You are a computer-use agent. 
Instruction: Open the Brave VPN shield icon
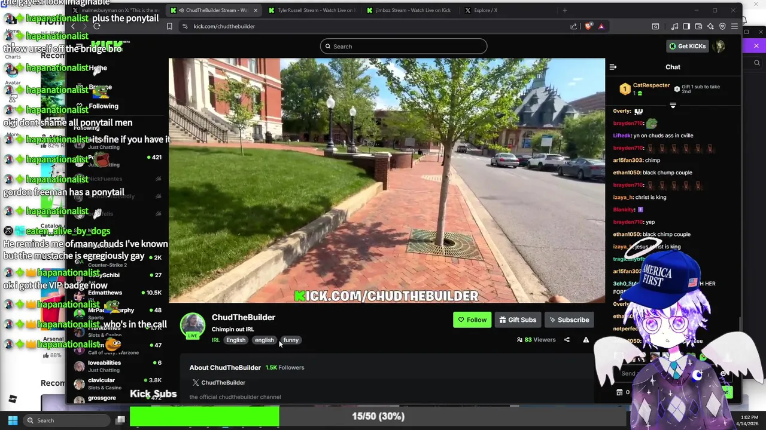[x=722, y=26]
